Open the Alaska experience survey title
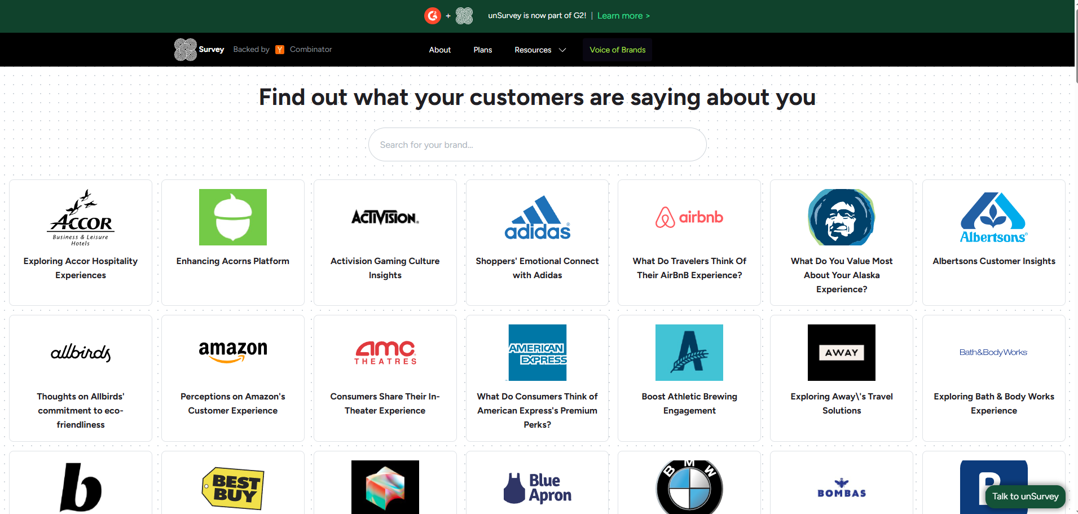Screen dimensions: 1078x514 point(842,275)
